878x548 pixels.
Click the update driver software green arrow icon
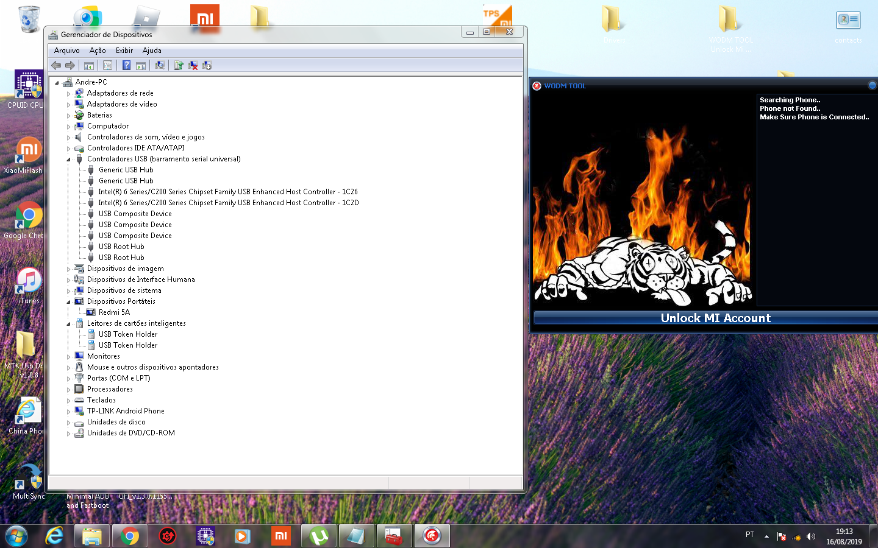[179, 65]
